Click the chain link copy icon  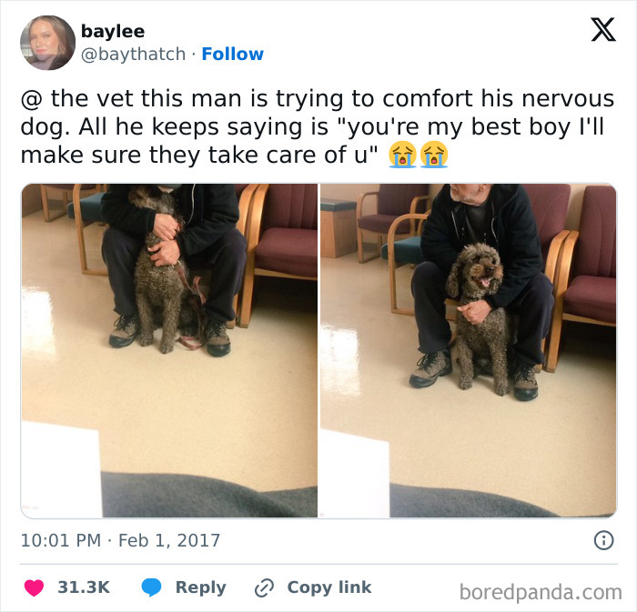point(264,587)
